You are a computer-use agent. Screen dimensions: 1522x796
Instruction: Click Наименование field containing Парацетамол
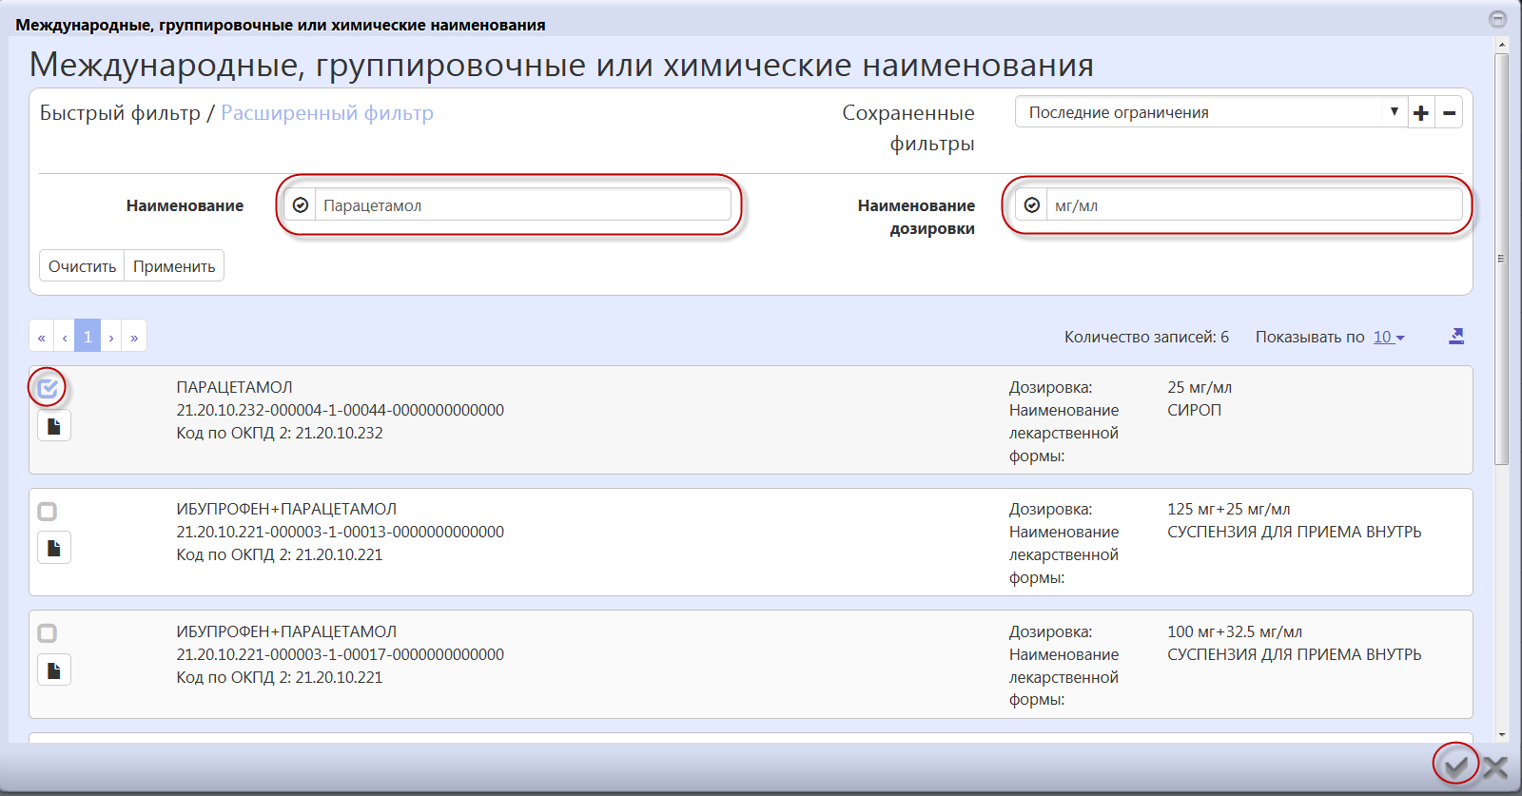[x=523, y=204]
